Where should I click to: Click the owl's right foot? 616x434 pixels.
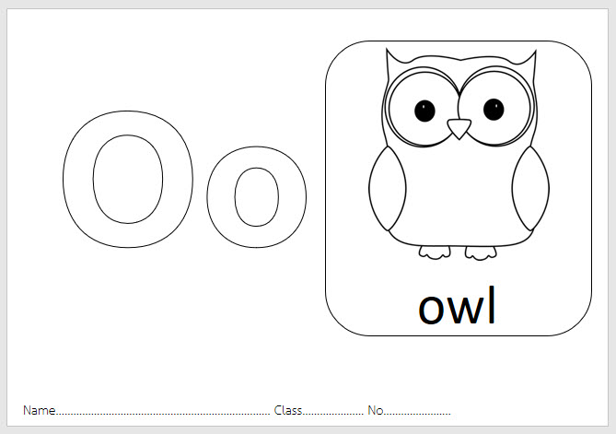pyautogui.click(x=481, y=253)
